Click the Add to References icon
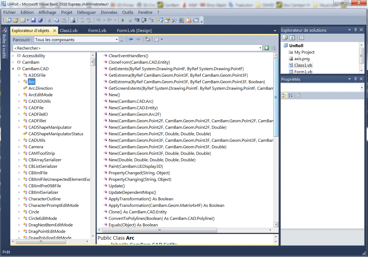368x257 pixels. point(147,39)
